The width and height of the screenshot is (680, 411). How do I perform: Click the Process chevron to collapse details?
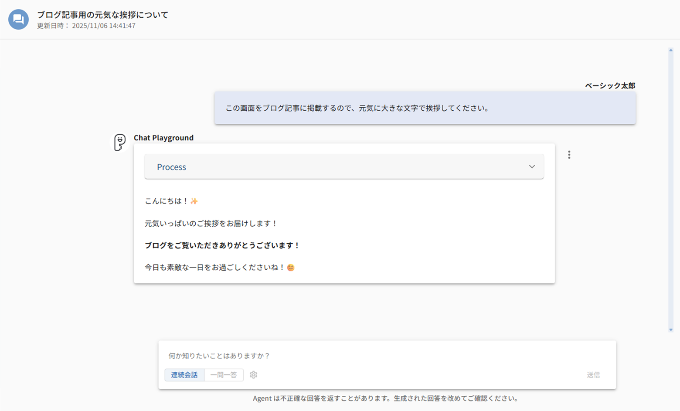point(531,166)
